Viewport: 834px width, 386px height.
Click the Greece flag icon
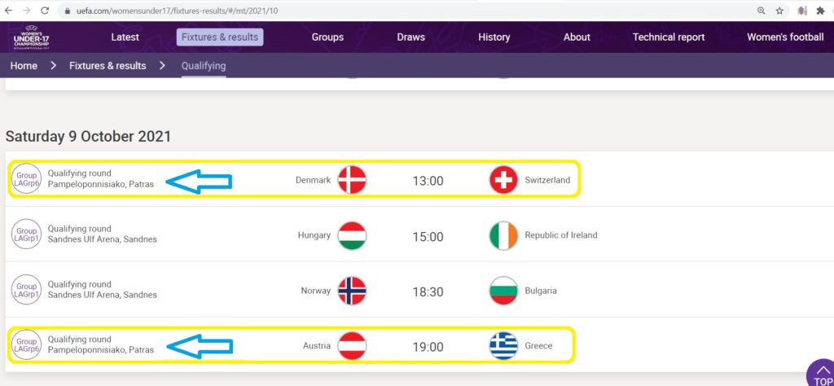coord(503,345)
